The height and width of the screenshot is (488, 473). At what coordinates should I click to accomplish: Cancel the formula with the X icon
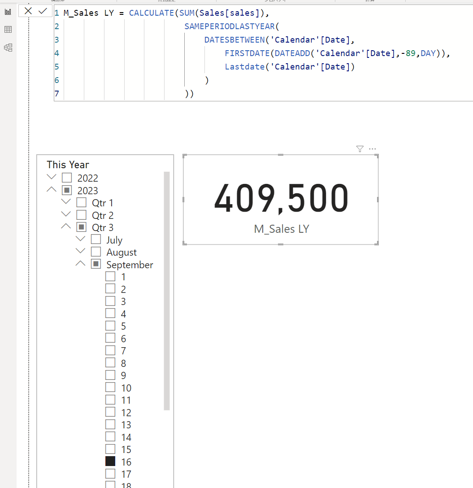click(28, 11)
